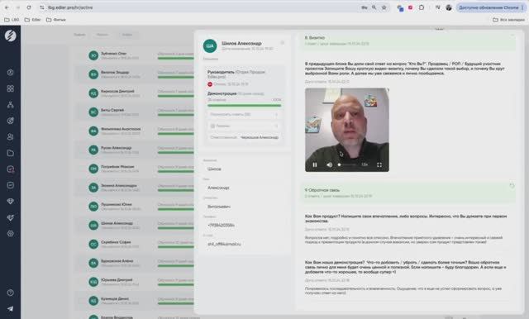Pause the video answer playback
Image resolution: width=529 pixels, height=319 pixels.
(314, 164)
